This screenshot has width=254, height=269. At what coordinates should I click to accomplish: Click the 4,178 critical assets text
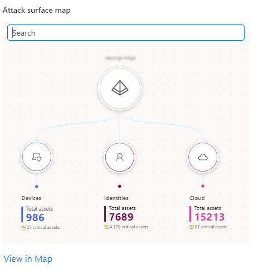coord(129,227)
